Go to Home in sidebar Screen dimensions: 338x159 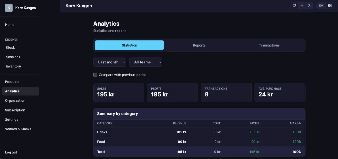click(10, 25)
